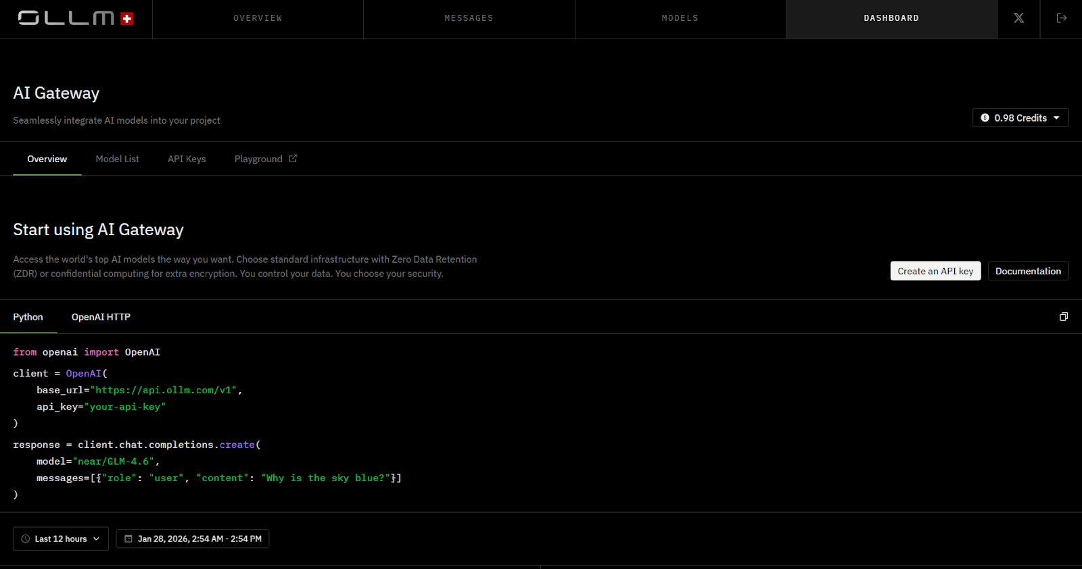Image resolution: width=1082 pixels, height=569 pixels.
Task: Click "Seamlessly integrate AI models" subtitle
Action: pyautogui.click(x=116, y=120)
